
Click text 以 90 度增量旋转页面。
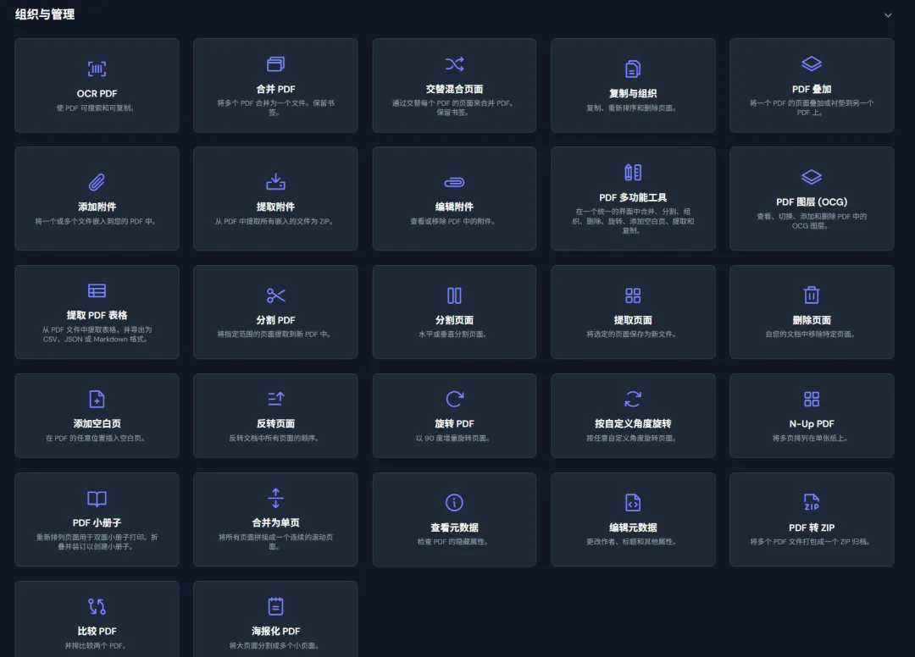pyautogui.click(x=454, y=439)
